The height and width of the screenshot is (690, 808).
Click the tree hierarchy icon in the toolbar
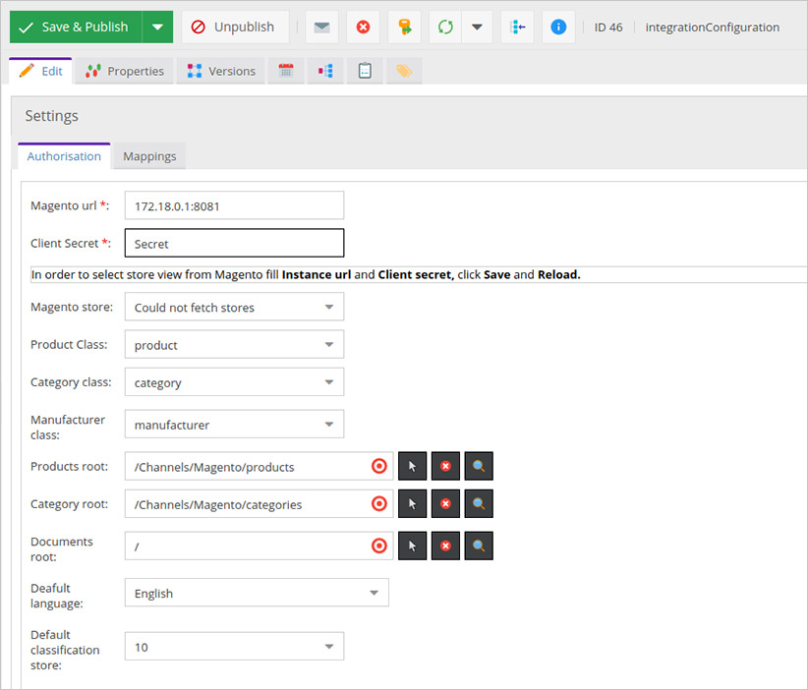[x=517, y=28]
